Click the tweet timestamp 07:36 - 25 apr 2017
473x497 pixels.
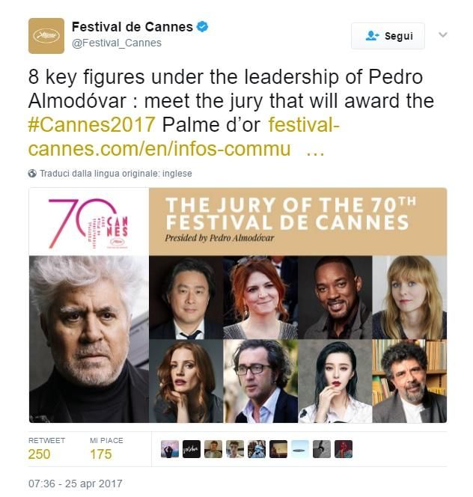[x=76, y=484]
